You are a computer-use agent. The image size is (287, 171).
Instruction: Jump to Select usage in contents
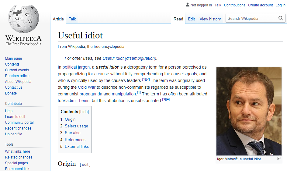pos(76,126)
